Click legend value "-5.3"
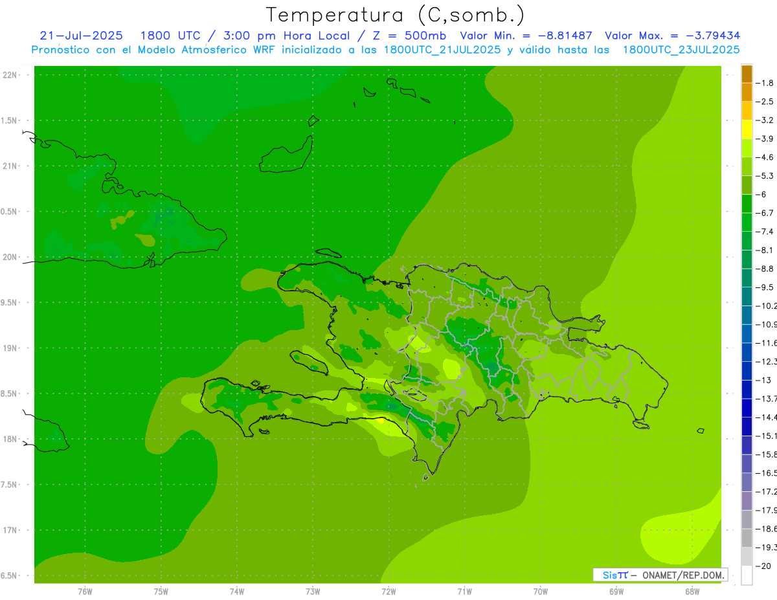The width and height of the screenshot is (777, 600). point(765,175)
